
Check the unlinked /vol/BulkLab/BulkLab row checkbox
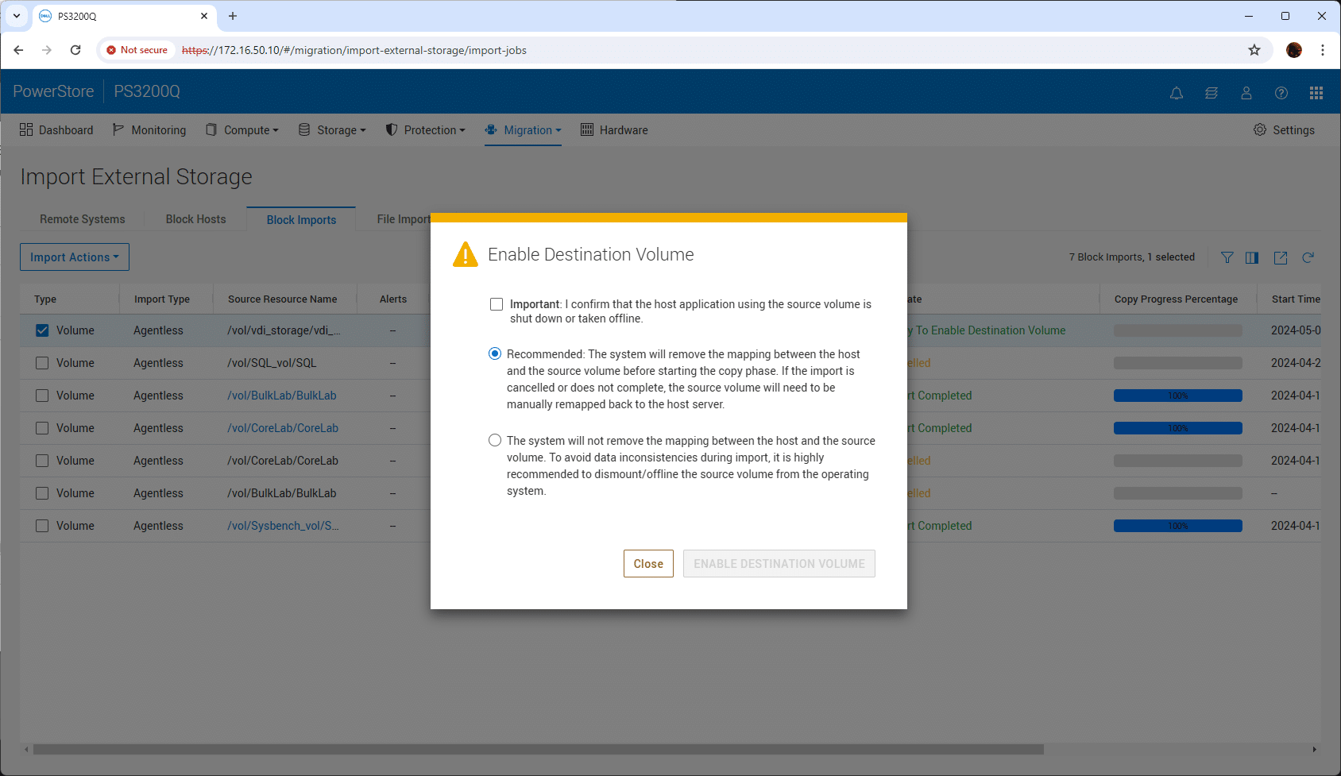(42, 493)
